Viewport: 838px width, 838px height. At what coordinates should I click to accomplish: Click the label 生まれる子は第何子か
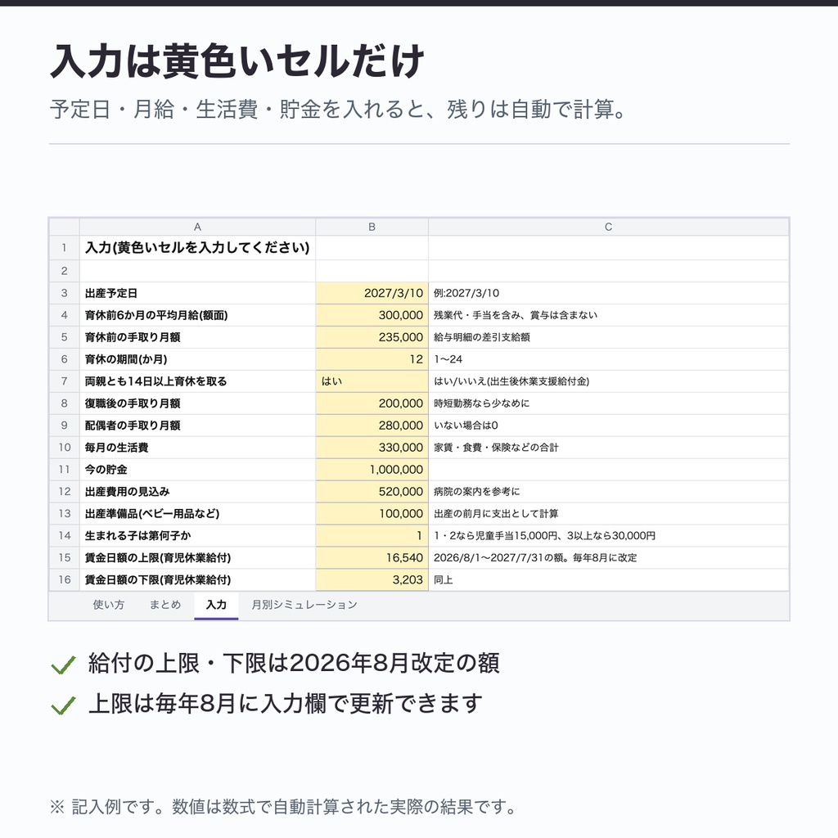[x=137, y=535]
